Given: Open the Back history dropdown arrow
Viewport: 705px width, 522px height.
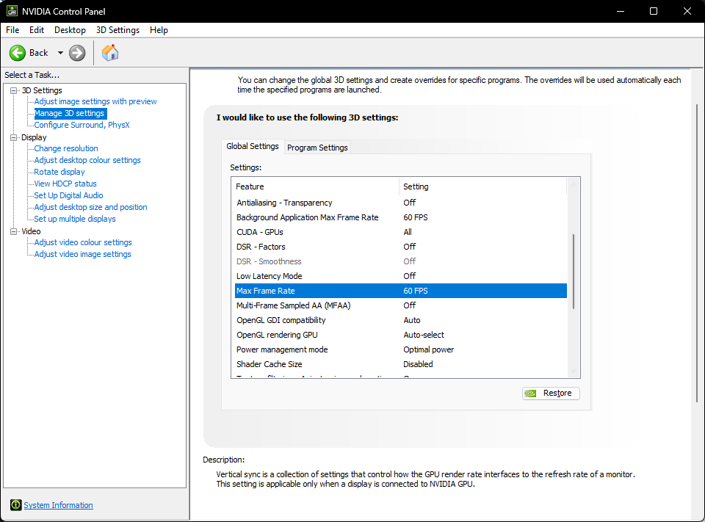Looking at the screenshot, I should 60,53.
